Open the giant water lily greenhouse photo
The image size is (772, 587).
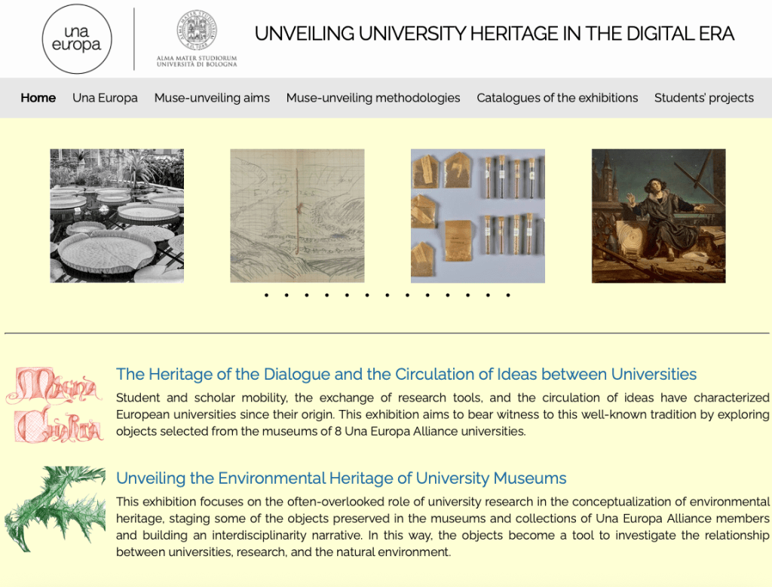[117, 216]
